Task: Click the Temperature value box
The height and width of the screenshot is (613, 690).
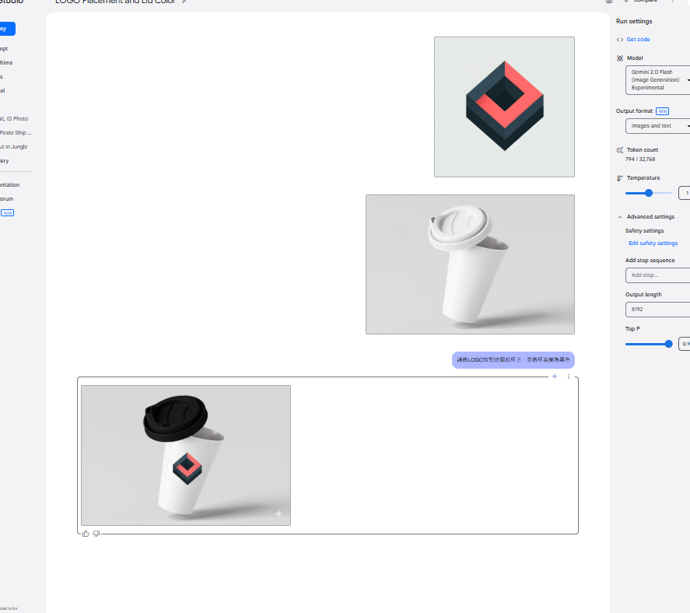Action: (685, 193)
